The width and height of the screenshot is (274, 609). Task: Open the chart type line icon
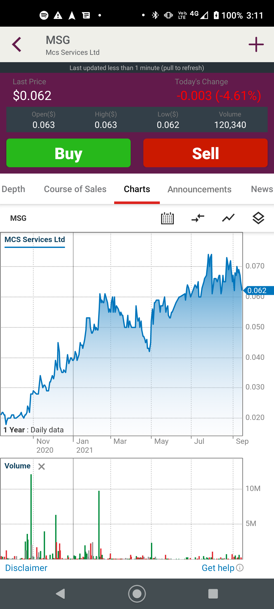click(x=228, y=218)
